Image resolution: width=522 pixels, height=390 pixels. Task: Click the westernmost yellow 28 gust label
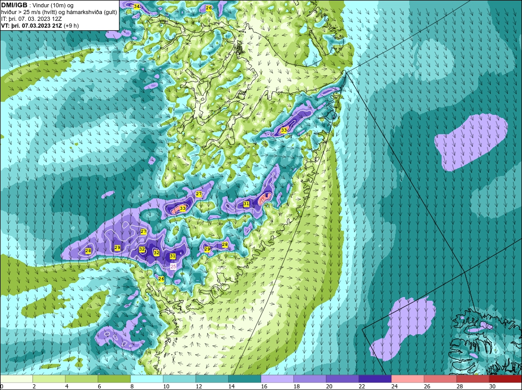pos(88,251)
